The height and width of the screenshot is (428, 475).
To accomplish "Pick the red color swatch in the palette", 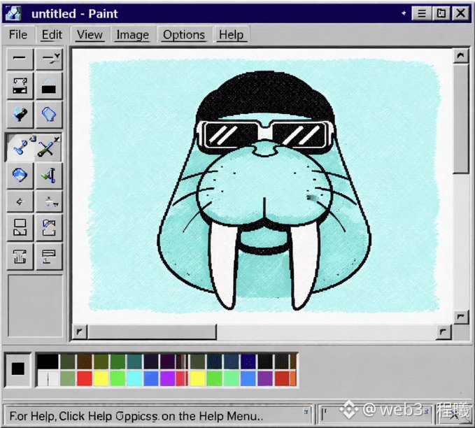I will pos(85,378).
